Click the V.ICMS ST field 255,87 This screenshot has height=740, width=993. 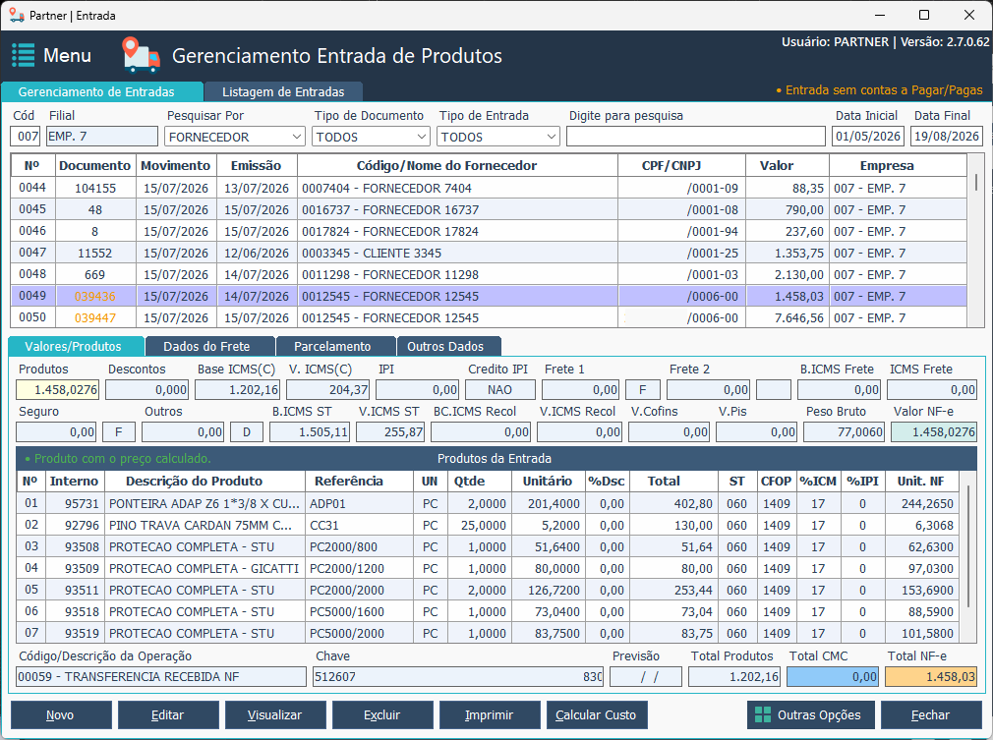click(x=390, y=432)
